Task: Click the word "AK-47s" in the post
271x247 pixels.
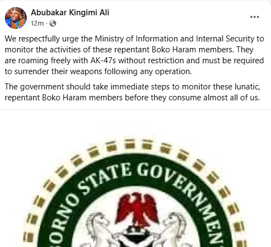Action: 103,61
